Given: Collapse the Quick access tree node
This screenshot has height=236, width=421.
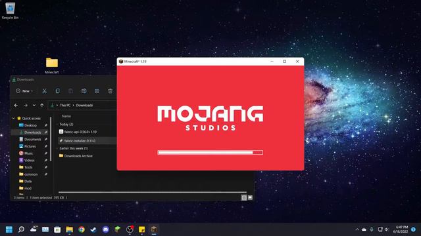Looking at the screenshot, I should point(14,118).
